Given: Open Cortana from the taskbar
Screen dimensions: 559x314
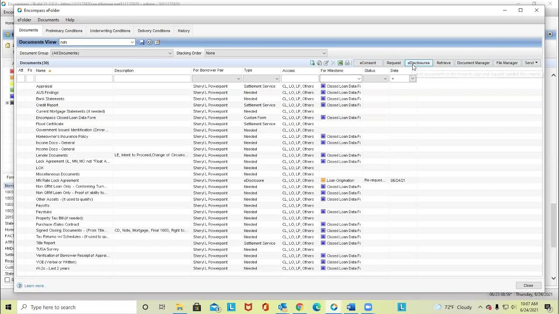Looking at the screenshot, I should click(145, 307).
